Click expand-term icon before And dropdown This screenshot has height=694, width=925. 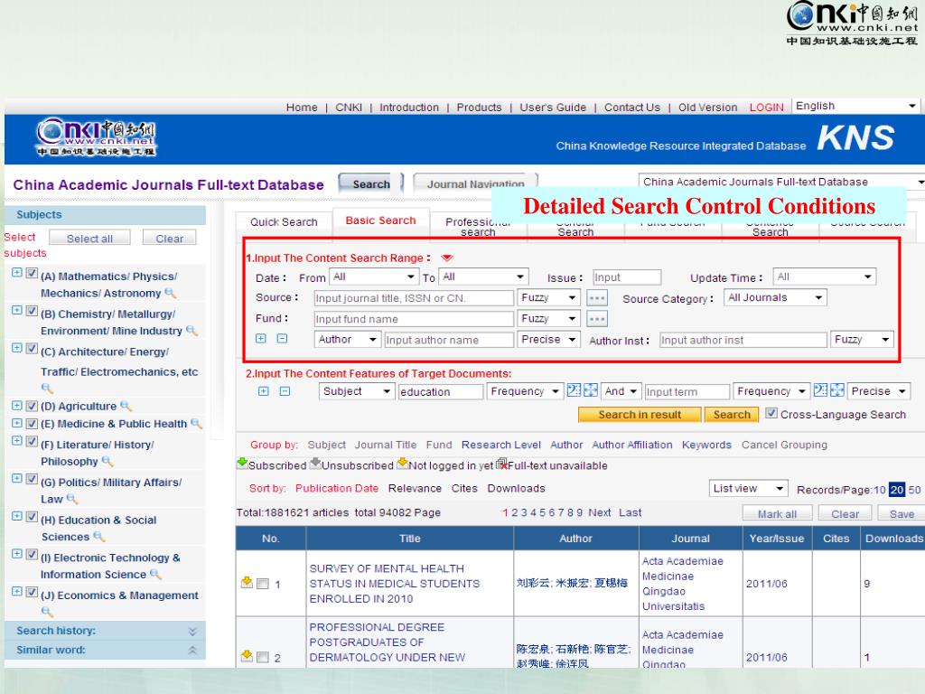[x=591, y=390]
